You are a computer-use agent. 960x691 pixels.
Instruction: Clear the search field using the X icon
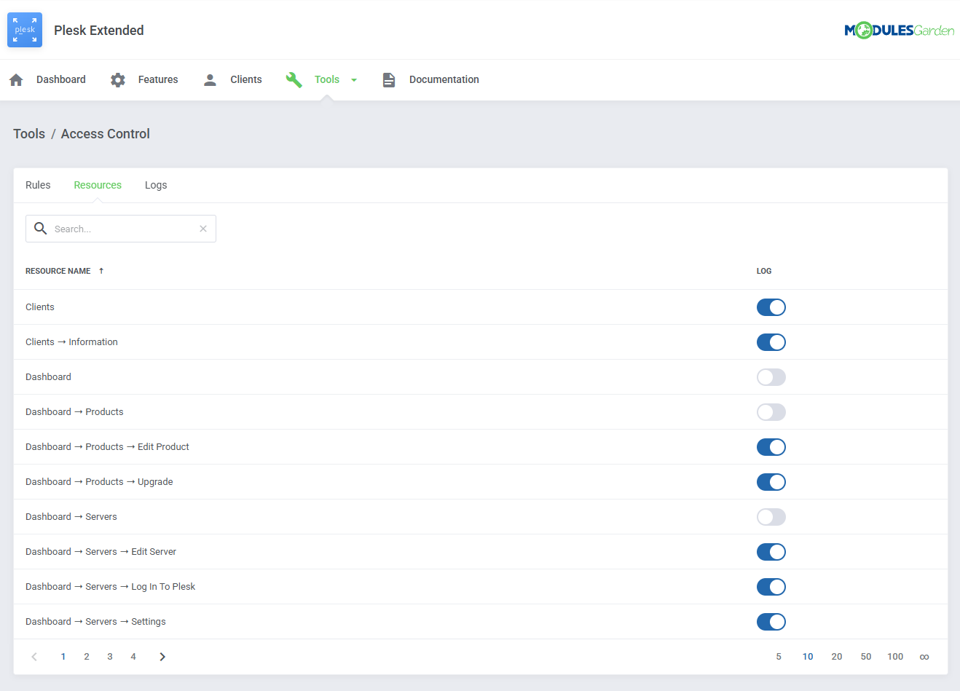click(203, 228)
